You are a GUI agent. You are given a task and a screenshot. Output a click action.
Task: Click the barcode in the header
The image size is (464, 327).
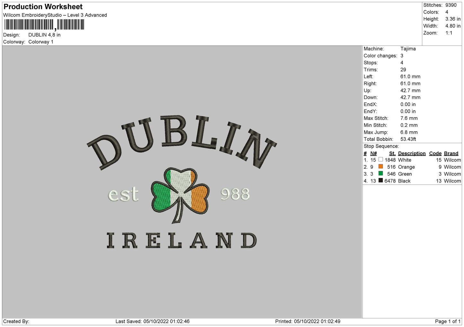point(44,25)
